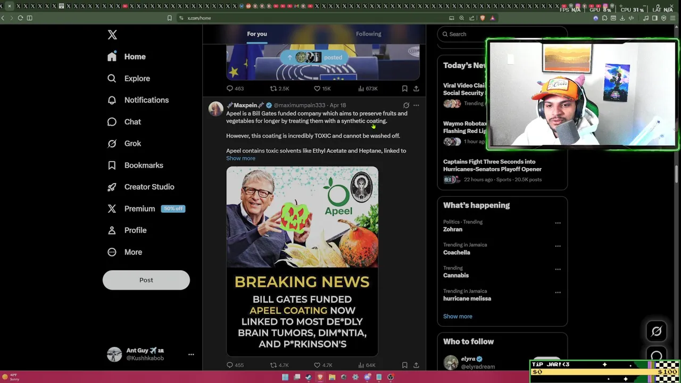Open File Explorer from the taskbar
Image resolution: width=681 pixels, height=383 pixels.
332,377
